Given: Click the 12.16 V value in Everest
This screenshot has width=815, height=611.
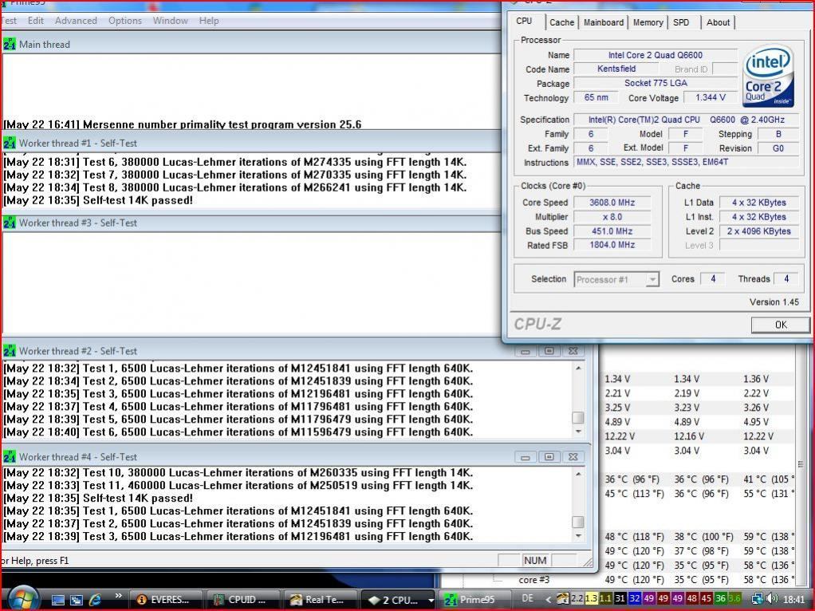Looking at the screenshot, I should pyautogui.click(x=689, y=436).
